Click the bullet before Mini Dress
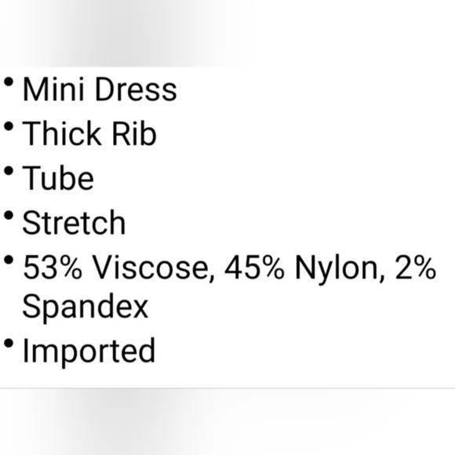 [x=9, y=82]
